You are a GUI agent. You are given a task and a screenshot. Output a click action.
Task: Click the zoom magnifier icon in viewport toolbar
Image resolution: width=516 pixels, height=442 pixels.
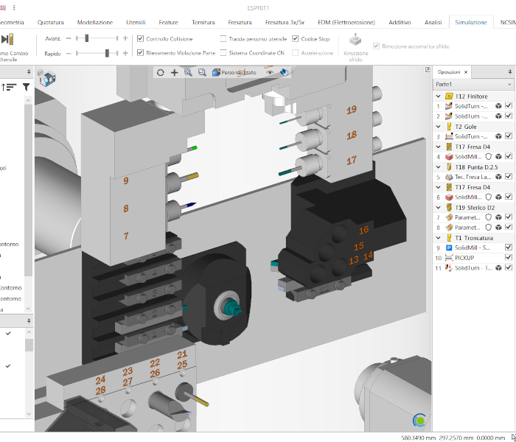[188, 72]
